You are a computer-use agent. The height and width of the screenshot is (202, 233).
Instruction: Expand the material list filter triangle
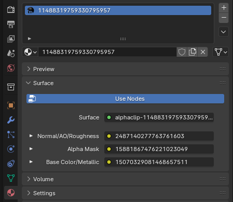(x=30, y=38)
